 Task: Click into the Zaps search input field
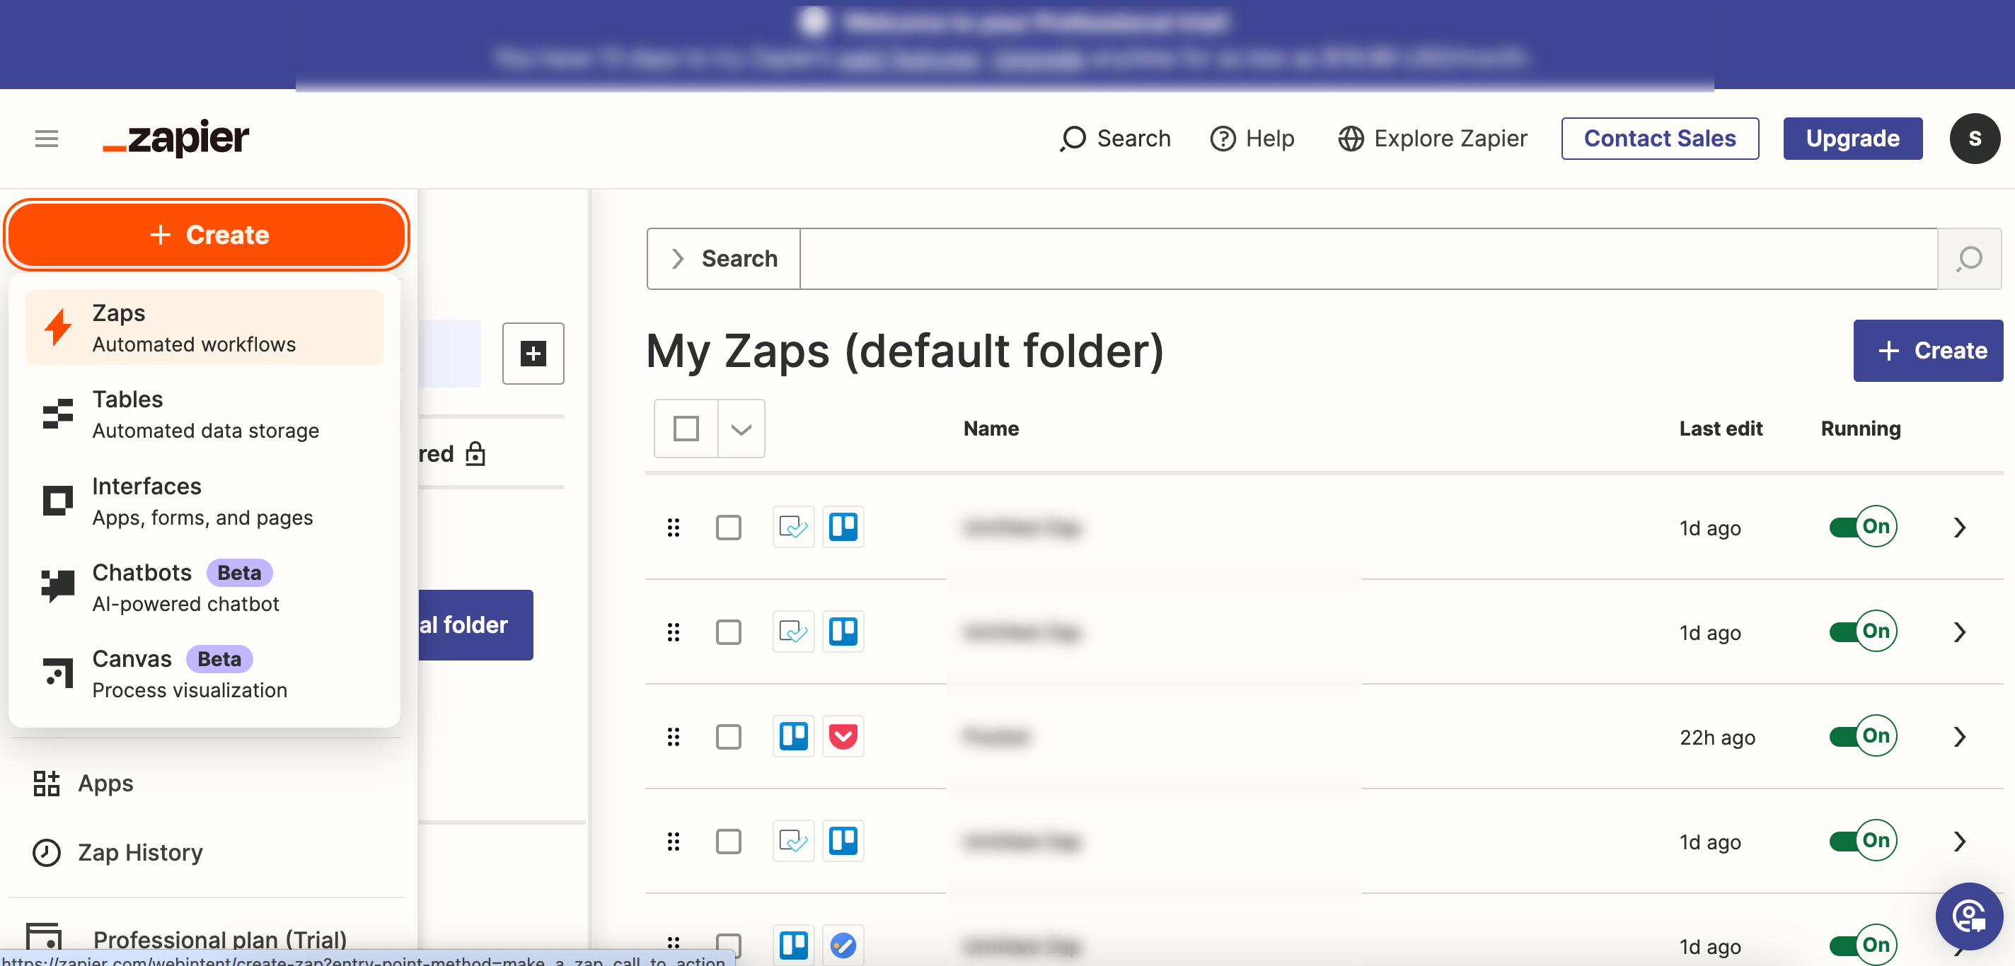(1368, 259)
